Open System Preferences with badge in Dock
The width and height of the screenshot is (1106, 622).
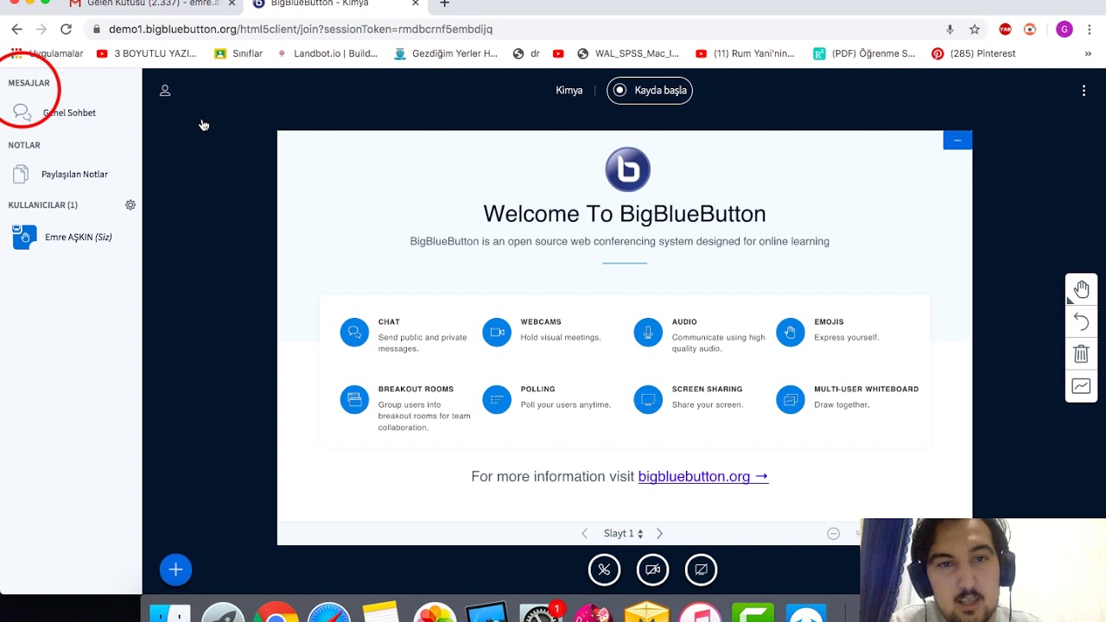click(x=541, y=612)
